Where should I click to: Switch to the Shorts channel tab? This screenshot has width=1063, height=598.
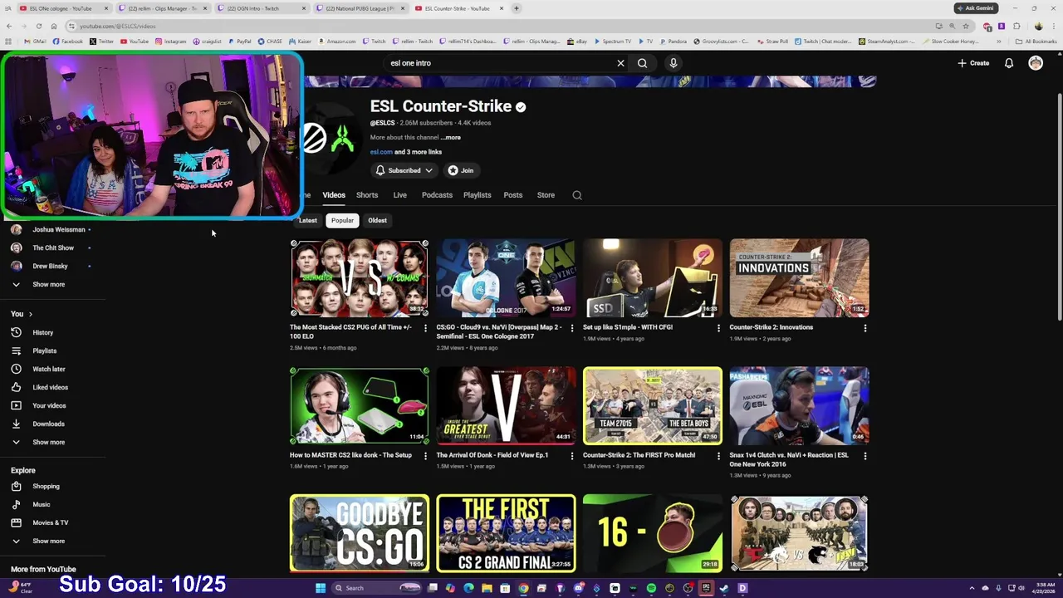[x=367, y=195]
